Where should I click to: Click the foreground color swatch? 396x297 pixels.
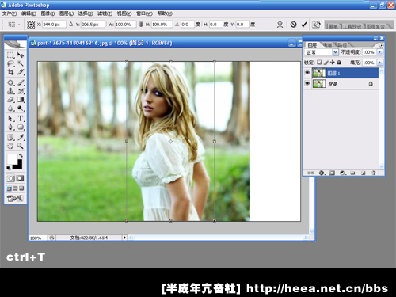click(12, 159)
